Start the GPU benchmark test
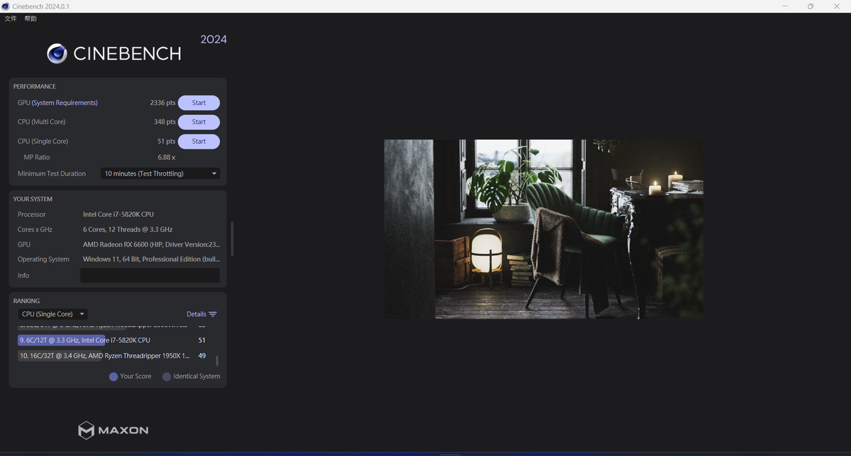This screenshot has width=851, height=456. pyautogui.click(x=199, y=103)
